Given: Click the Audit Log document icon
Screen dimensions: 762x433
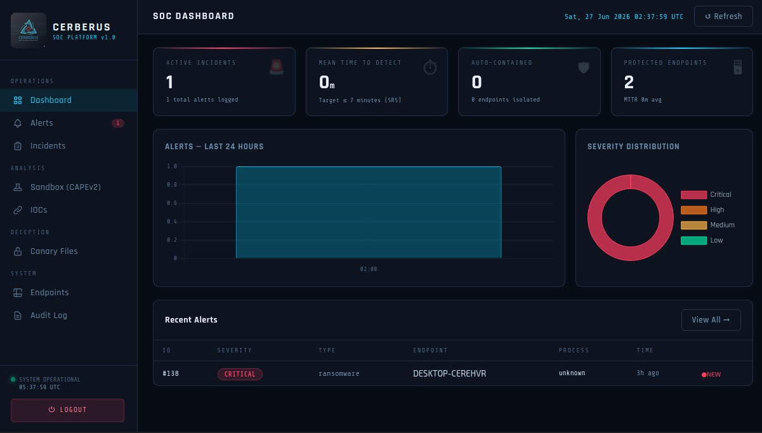Looking at the screenshot, I should pos(18,316).
